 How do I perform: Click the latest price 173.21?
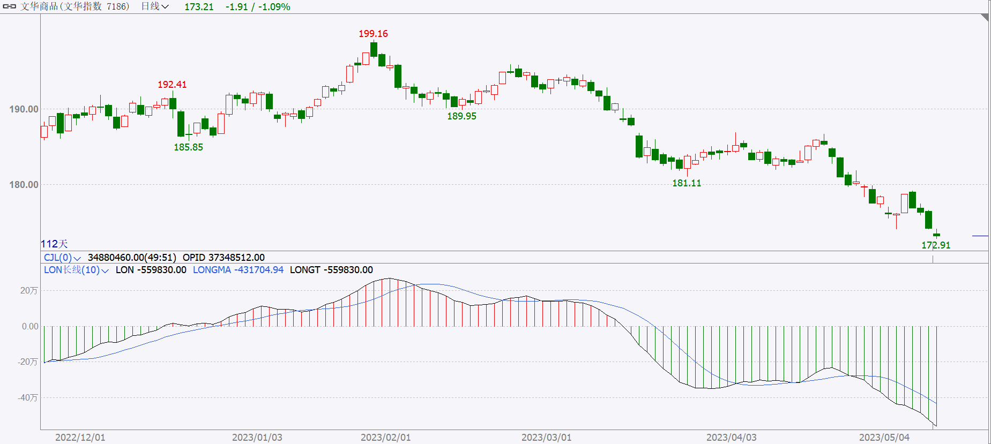[199, 7]
